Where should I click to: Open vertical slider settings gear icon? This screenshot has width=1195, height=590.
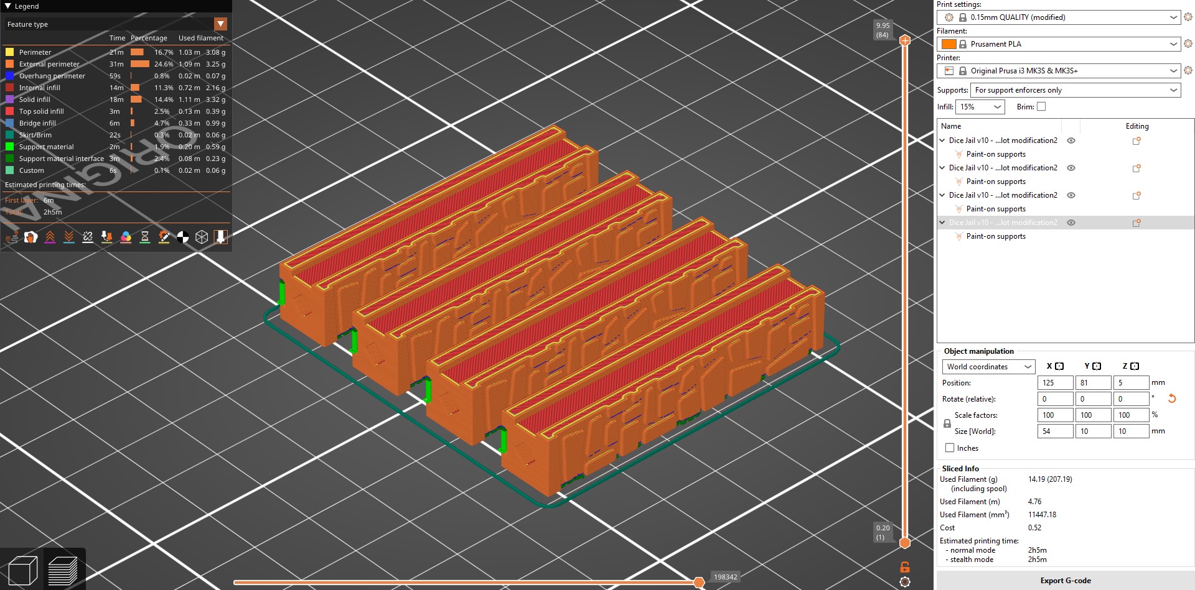pyautogui.click(x=905, y=582)
